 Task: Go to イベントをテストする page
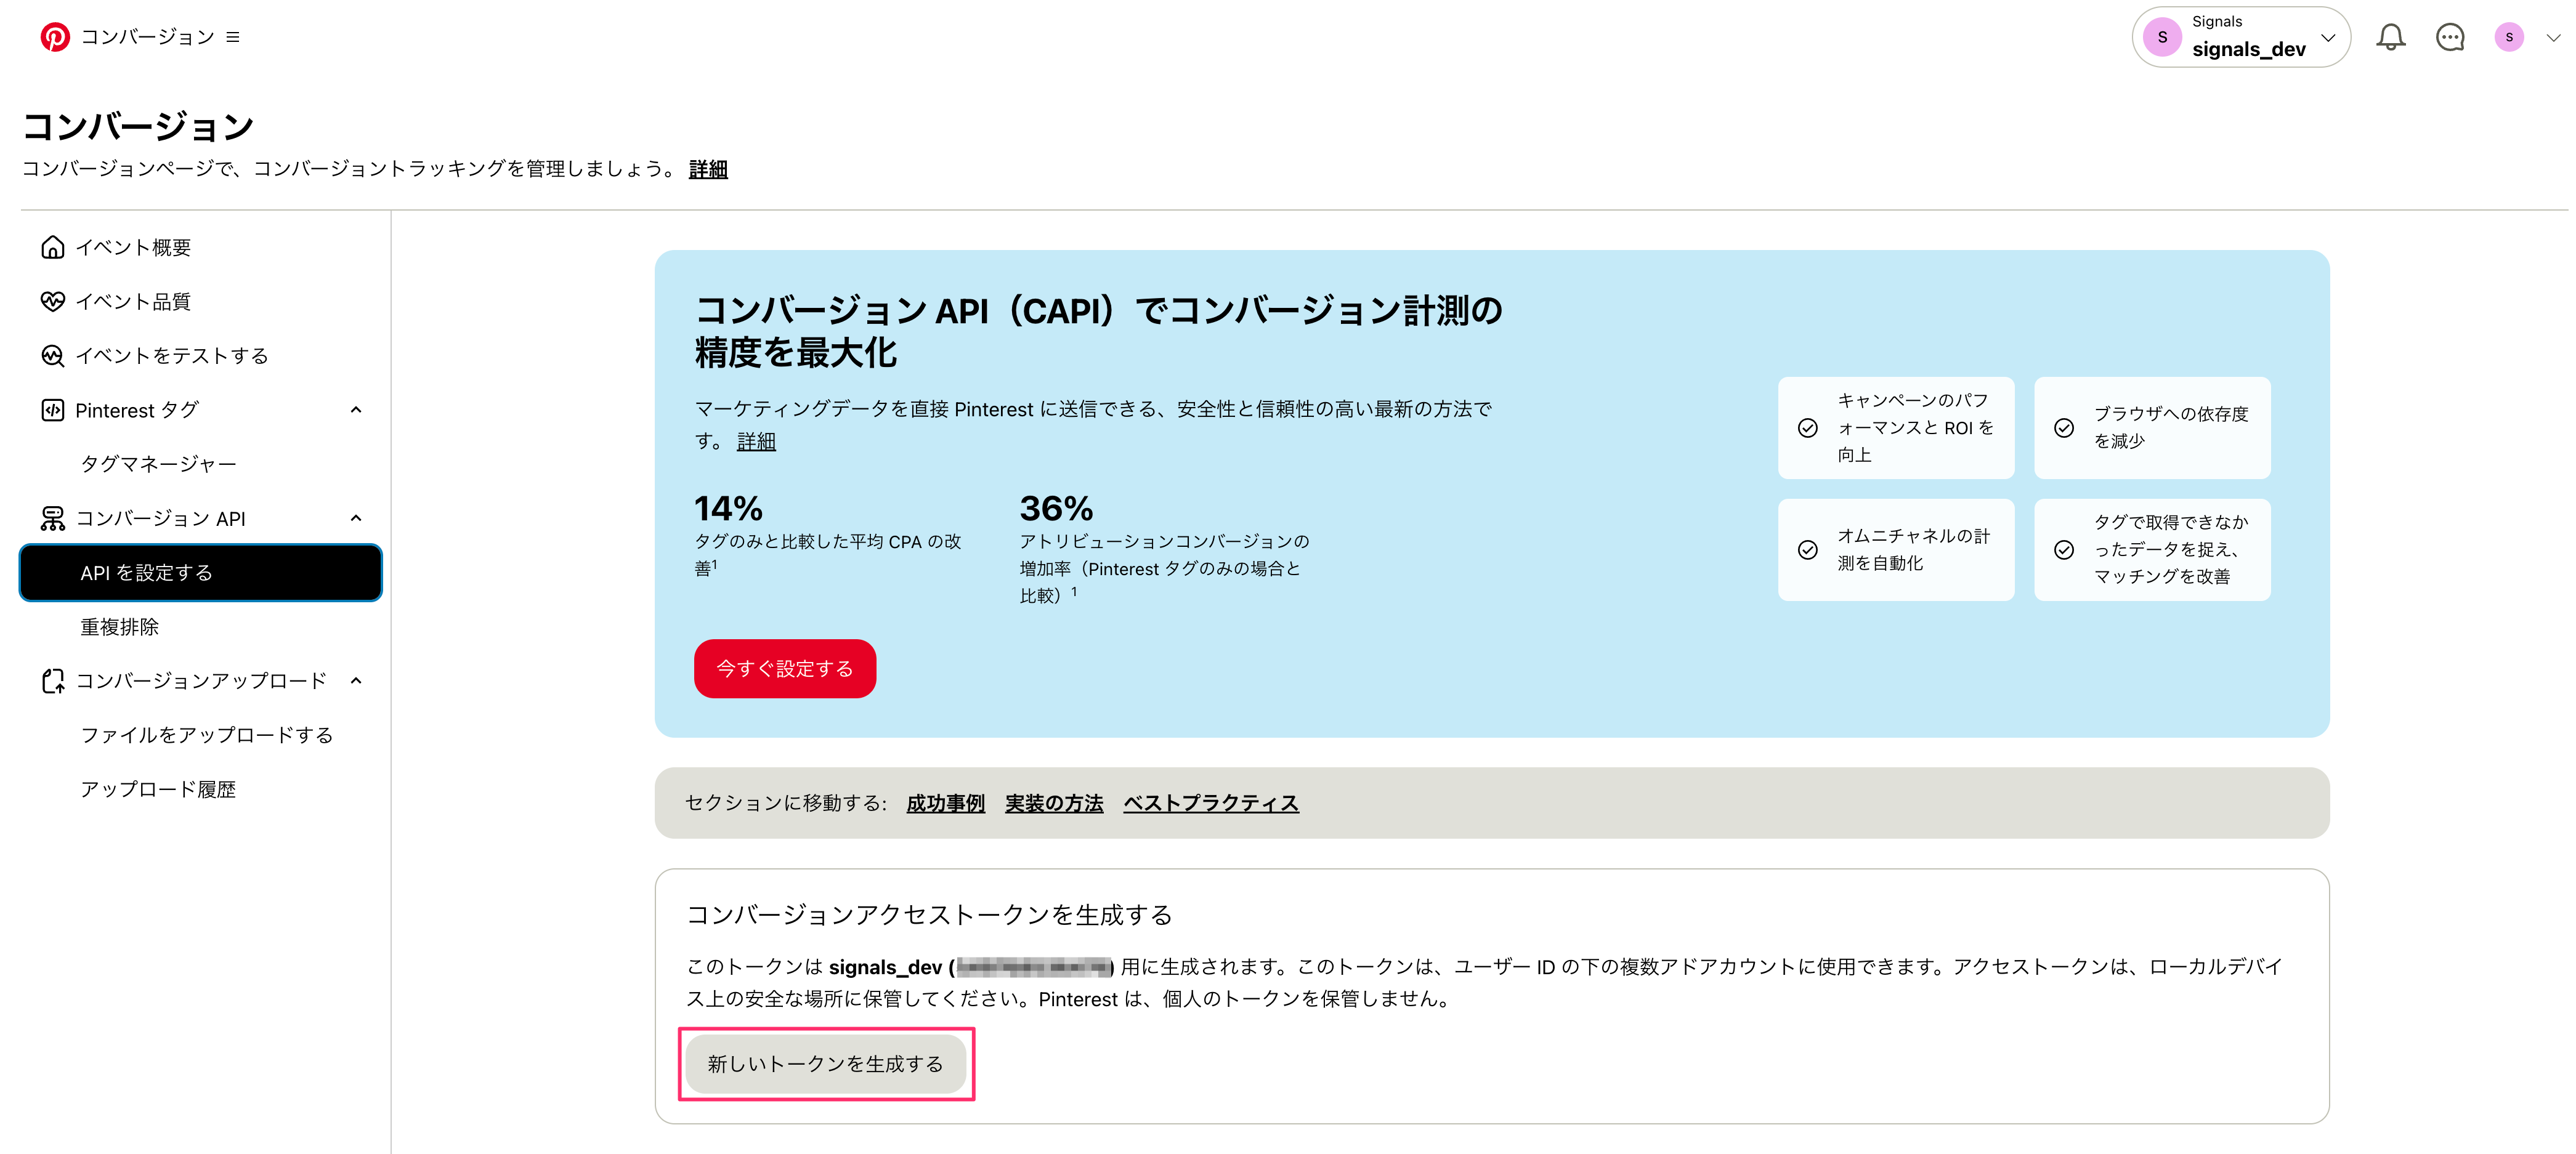tap(172, 355)
